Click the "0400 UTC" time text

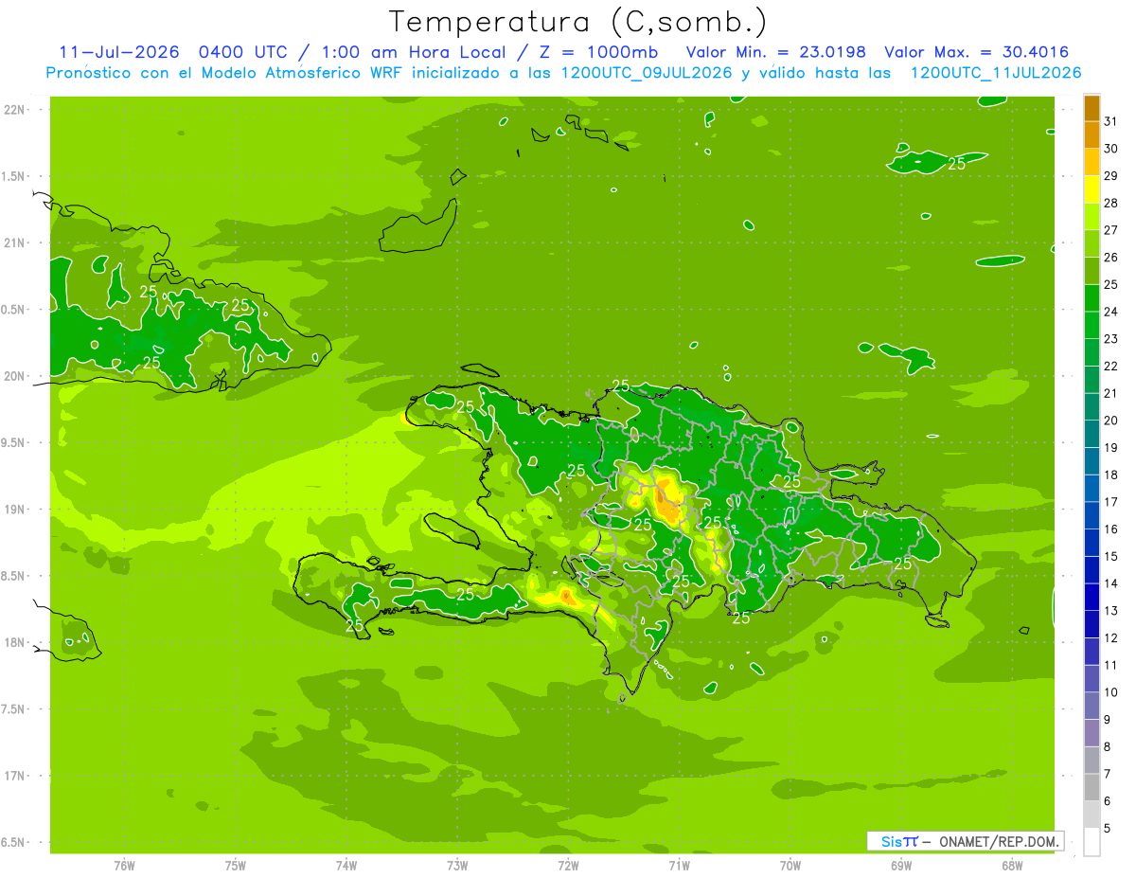(241, 52)
